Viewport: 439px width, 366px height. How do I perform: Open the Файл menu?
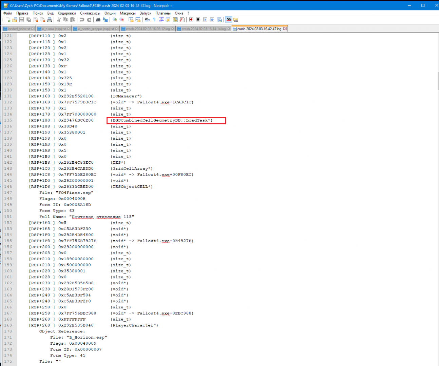(x=7, y=13)
